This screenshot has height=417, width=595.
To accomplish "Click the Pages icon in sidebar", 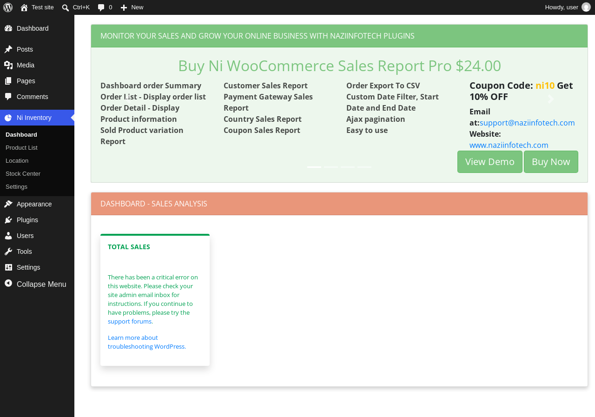I will point(8,81).
